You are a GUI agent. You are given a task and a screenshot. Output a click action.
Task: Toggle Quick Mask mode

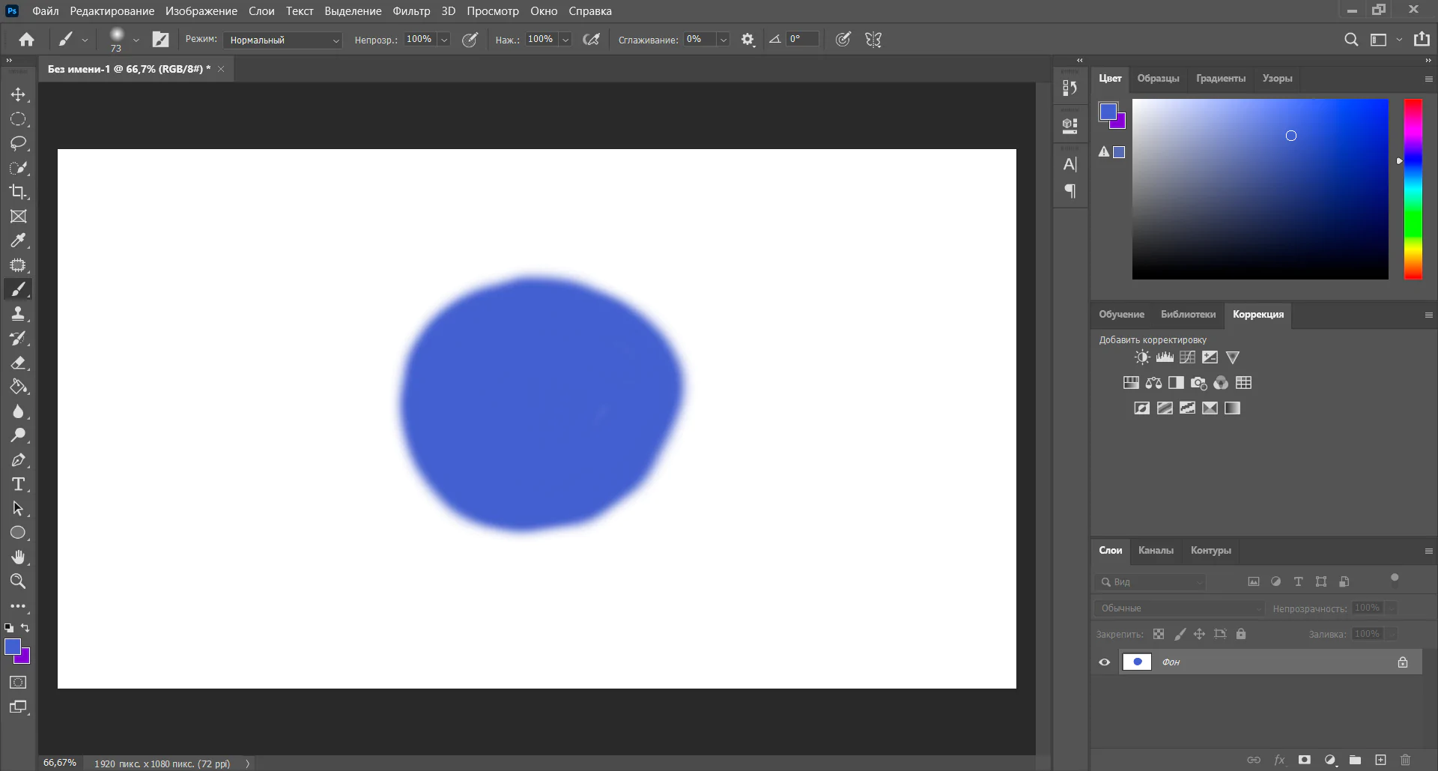pos(18,683)
